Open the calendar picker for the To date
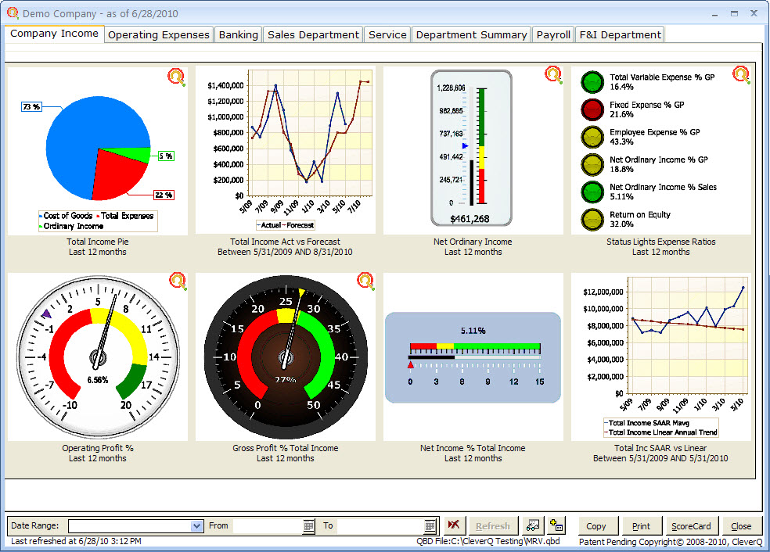Image resolution: width=770 pixels, height=552 pixels. tap(429, 525)
